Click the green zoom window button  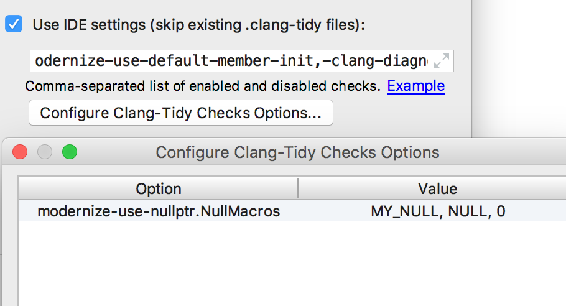click(x=70, y=152)
